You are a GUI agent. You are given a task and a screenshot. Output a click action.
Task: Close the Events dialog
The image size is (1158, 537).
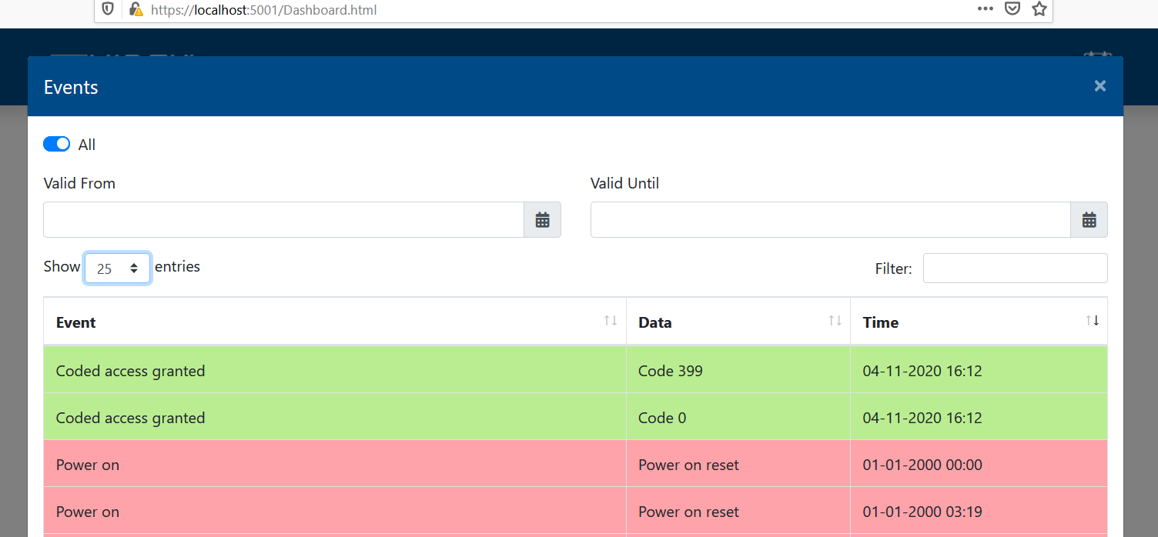click(x=1100, y=86)
